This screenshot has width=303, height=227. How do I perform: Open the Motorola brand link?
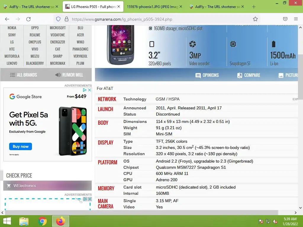12,56
